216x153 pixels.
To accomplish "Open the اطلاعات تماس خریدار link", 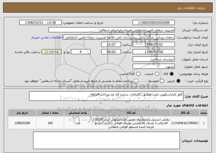I will 46,37.
